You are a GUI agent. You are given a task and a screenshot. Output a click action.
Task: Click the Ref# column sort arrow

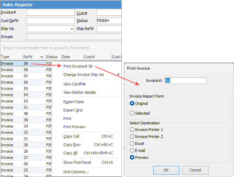coord(42,57)
